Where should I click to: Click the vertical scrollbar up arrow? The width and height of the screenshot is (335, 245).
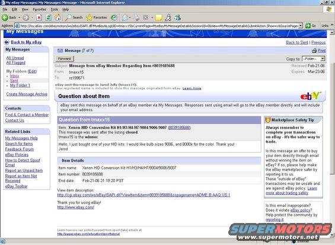(x=332, y=33)
